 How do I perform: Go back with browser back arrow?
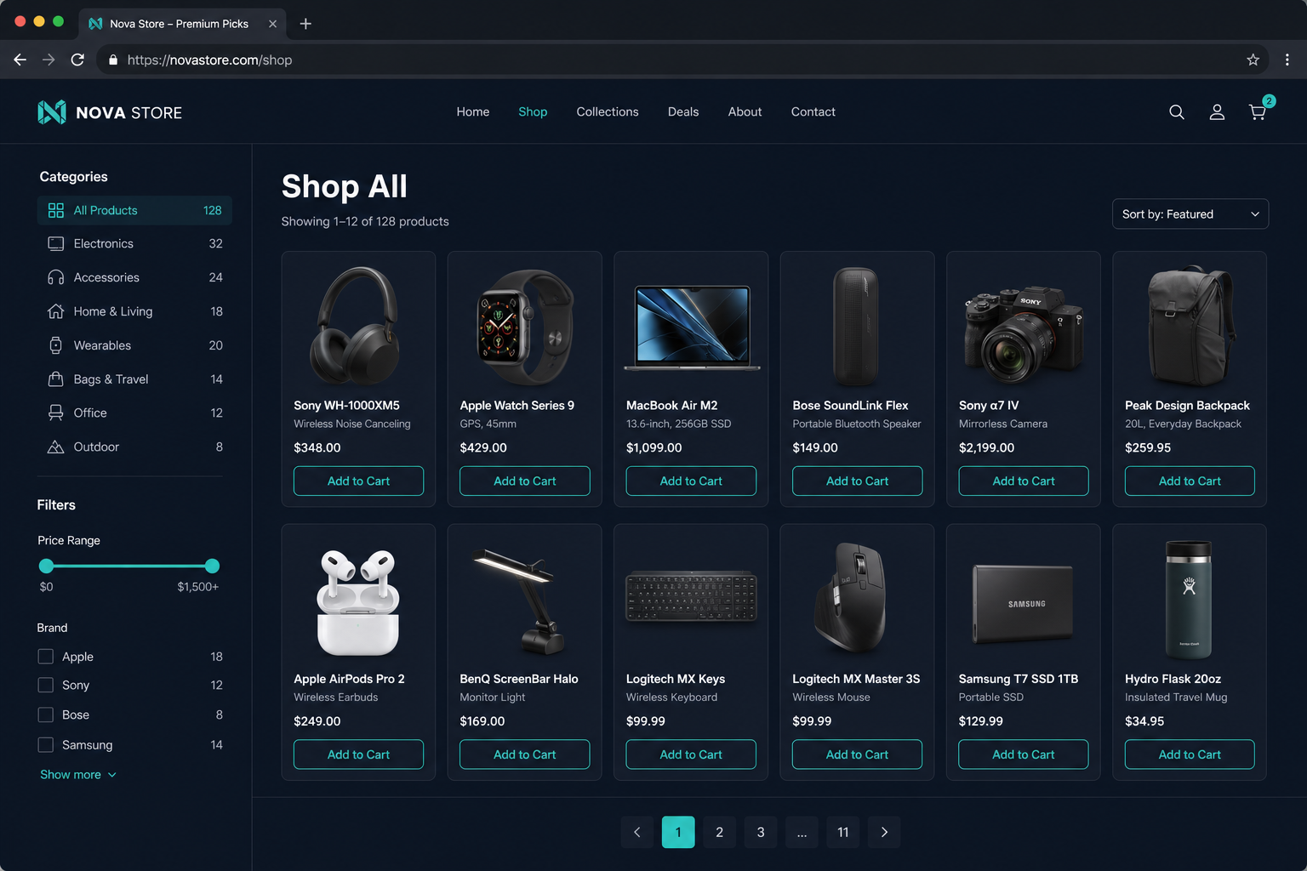[x=20, y=60]
